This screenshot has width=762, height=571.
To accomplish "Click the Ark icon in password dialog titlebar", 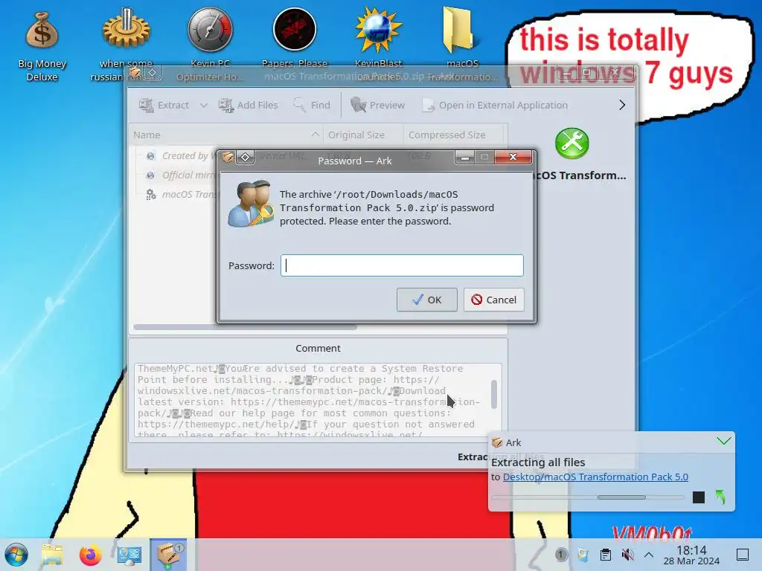I will 227,158.
